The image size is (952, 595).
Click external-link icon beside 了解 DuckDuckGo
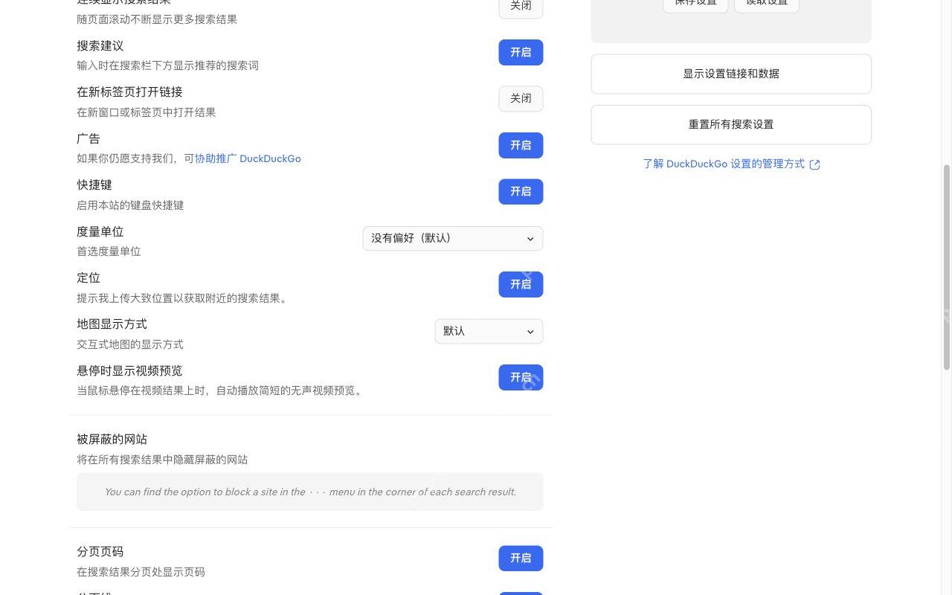(x=814, y=164)
